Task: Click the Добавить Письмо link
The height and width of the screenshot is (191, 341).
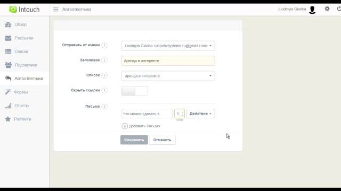Action: [x=144, y=126]
